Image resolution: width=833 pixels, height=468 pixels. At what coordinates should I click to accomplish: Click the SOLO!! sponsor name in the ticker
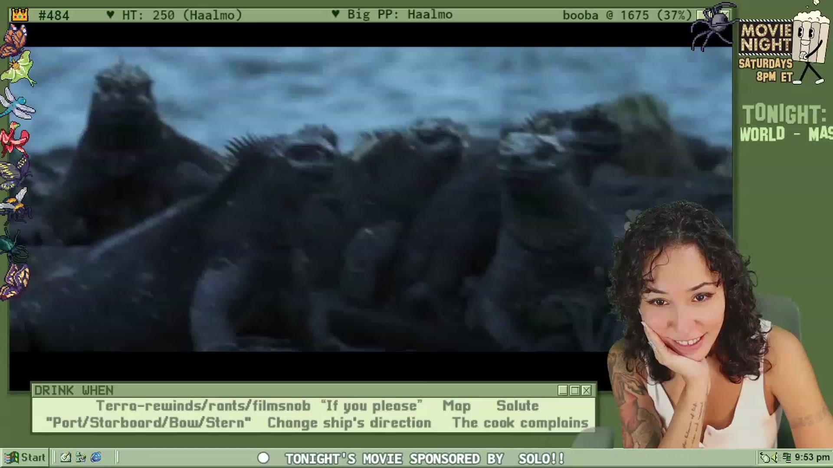[541, 458]
